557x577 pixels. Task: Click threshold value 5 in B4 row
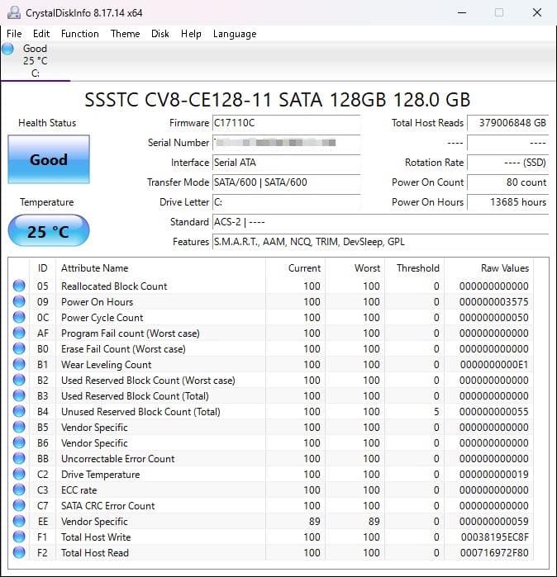point(436,411)
